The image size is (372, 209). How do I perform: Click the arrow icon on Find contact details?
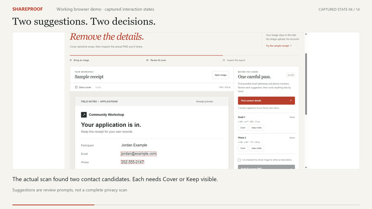[x=291, y=101]
